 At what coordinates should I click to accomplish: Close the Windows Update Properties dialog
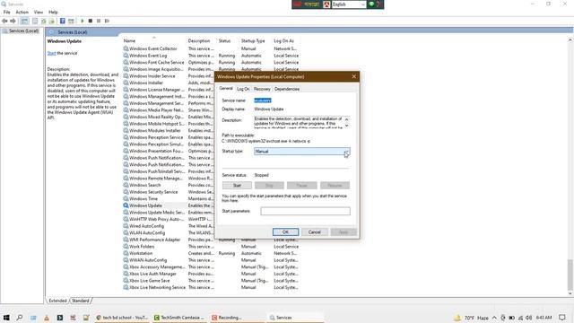353,76
